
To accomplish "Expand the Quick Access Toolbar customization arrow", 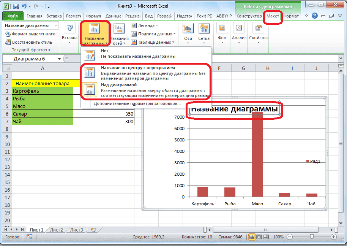I will 48,6.
